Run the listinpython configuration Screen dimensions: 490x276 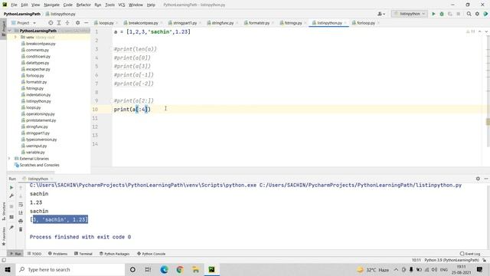(433, 14)
